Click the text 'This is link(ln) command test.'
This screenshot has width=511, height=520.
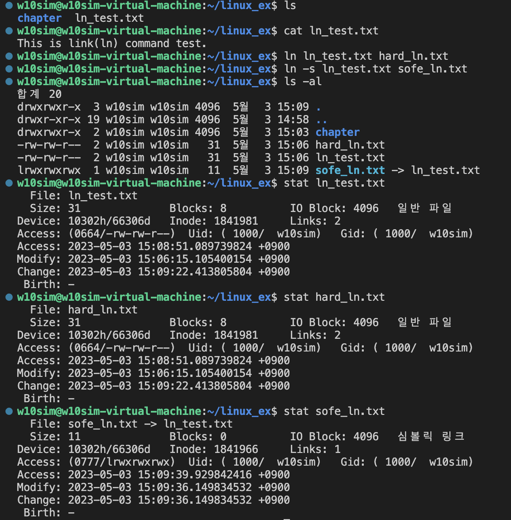click(x=112, y=43)
